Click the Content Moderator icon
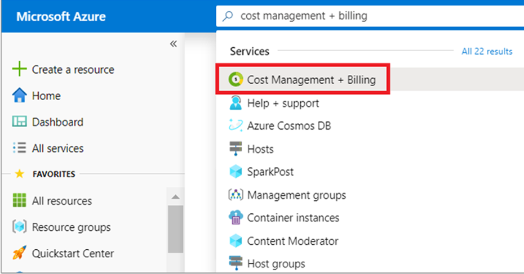Image resolution: width=524 pixels, height=274 pixels. tap(236, 241)
